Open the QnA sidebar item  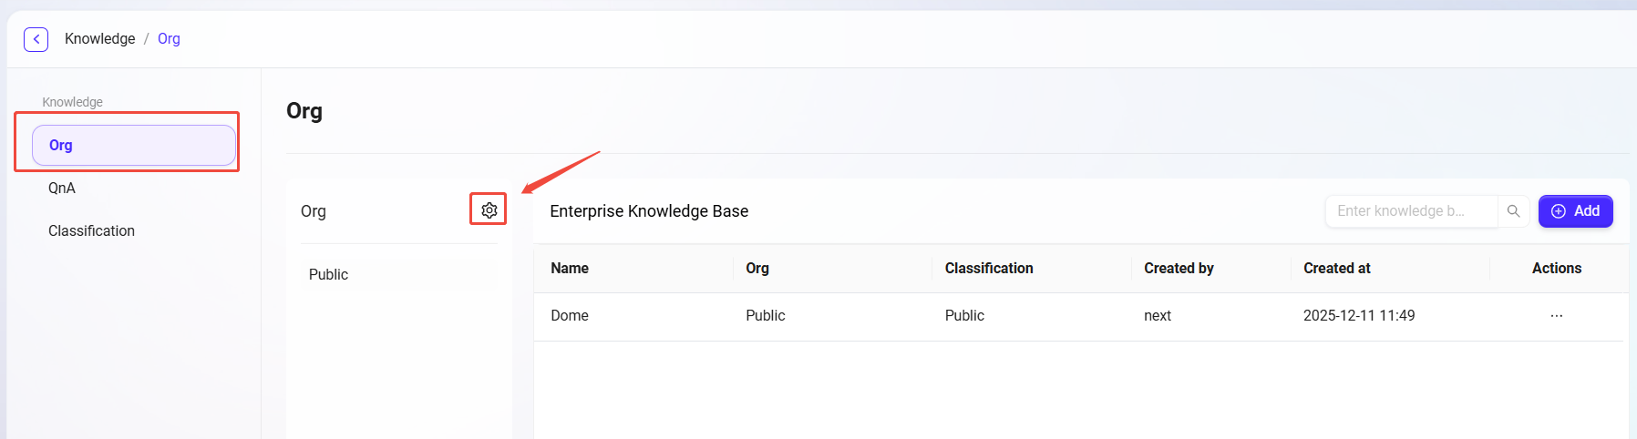pyautogui.click(x=62, y=189)
